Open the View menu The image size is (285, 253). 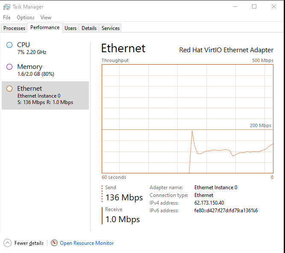[x=46, y=18]
